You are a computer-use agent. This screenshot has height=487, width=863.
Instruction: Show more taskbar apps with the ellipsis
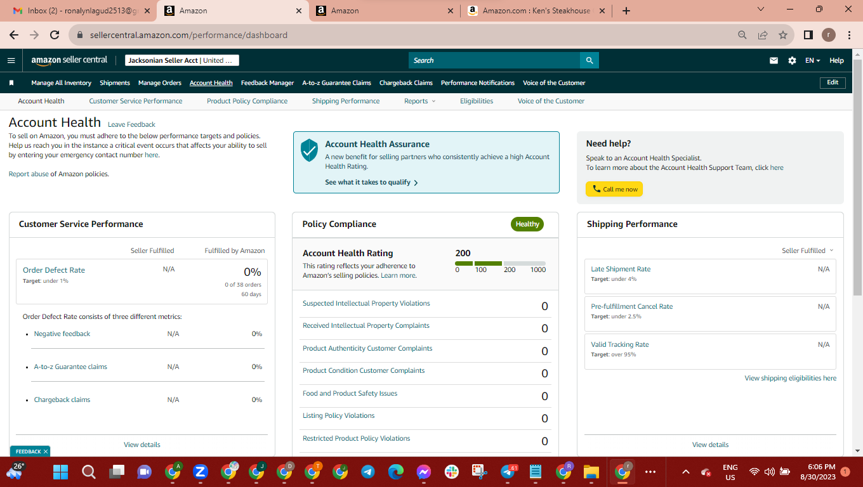[x=650, y=472]
